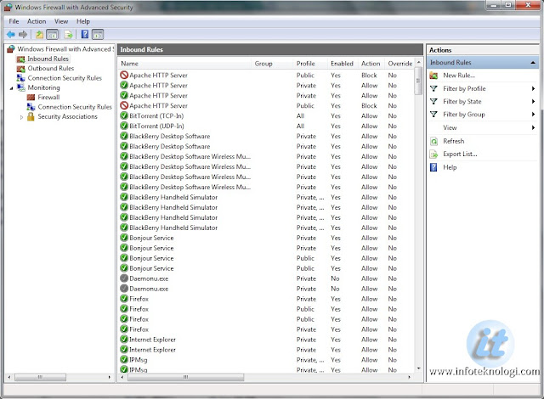The width and height of the screenshot is (544, 399).
Task: Click the rules list vertical scrollbar thumb
Action: coord(418,81)
